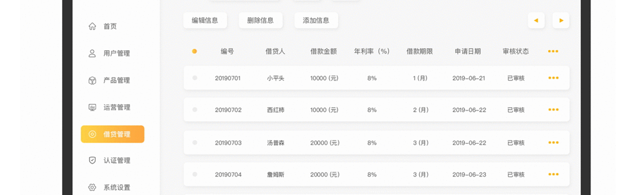Click ID cell 20190703
Screen dimensions: 634x195
[x=228, y=142]
